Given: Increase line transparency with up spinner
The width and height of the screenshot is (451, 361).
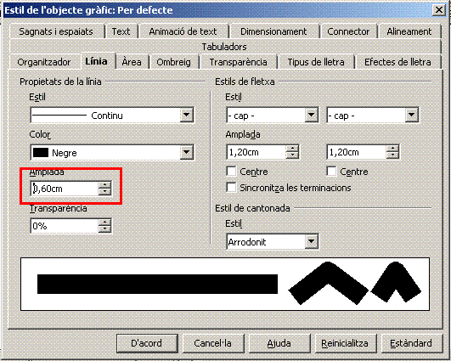Looking at the screenshot, I should [x=104, y=223].
